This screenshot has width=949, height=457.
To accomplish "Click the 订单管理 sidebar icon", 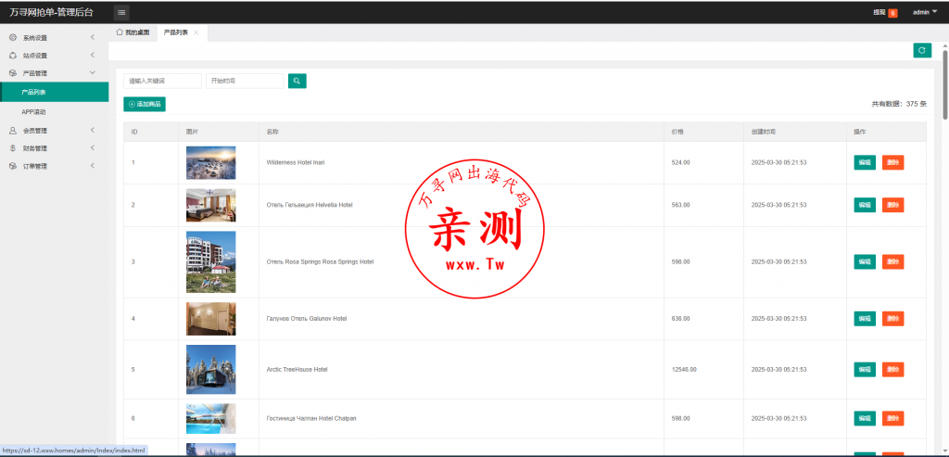I will coord(13,167).
